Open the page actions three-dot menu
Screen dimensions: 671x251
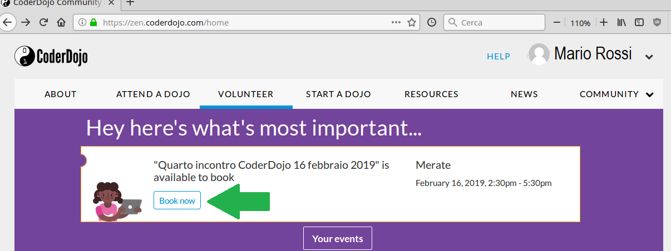396,23
